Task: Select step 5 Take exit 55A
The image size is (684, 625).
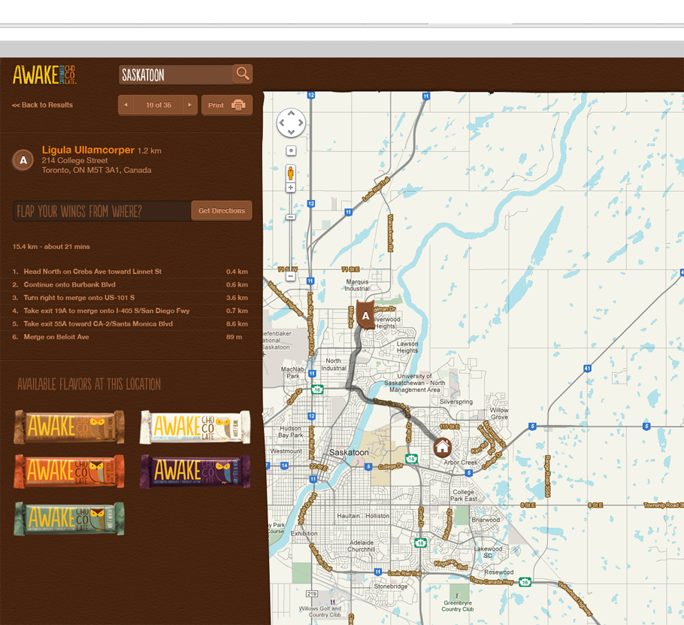Action: (130, 324)
